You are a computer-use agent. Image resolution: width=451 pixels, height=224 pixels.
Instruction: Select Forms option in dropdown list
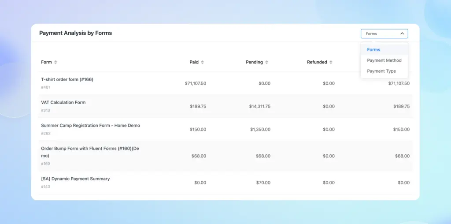click(x=384, y=49)
